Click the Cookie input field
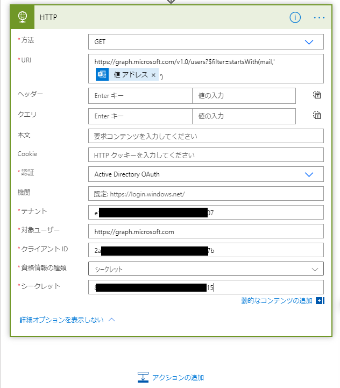Viewport: 340px width, 388px height. click(x=206, y=154)
